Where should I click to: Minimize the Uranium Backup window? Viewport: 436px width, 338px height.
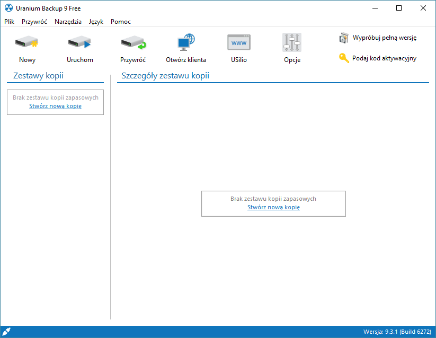pyautogui.click(x=375, y=8)
